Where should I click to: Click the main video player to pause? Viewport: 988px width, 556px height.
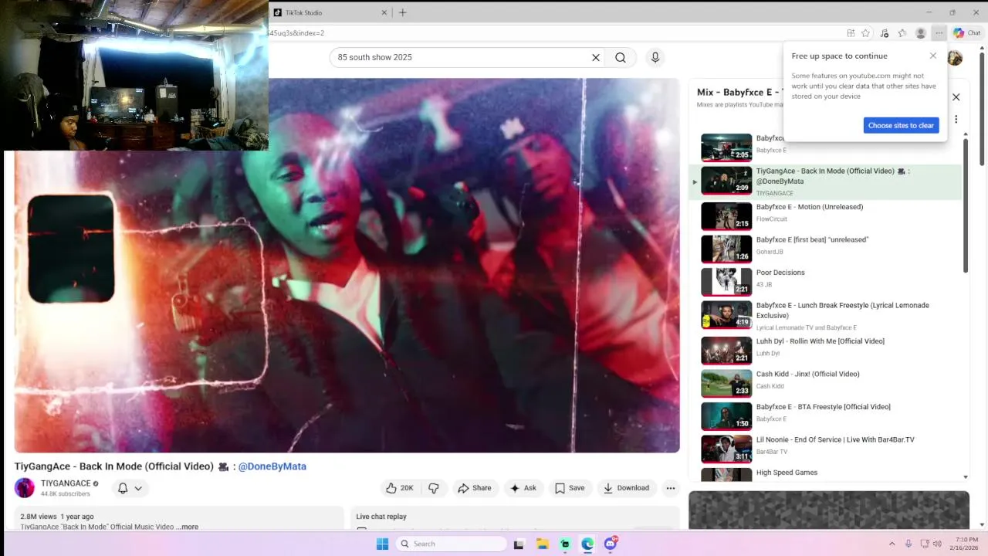(x=347, y=265)
